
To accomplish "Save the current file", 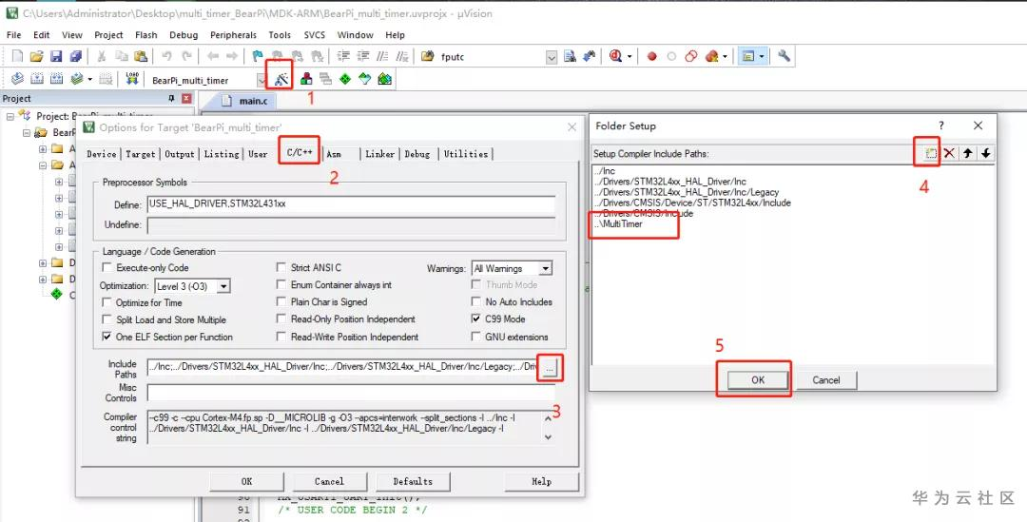I will (x=56, y=57).
